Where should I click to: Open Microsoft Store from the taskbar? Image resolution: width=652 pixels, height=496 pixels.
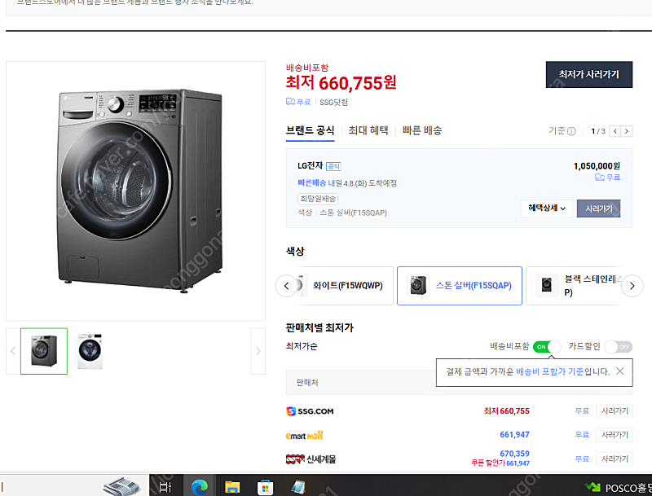click(x=265, y=487)
